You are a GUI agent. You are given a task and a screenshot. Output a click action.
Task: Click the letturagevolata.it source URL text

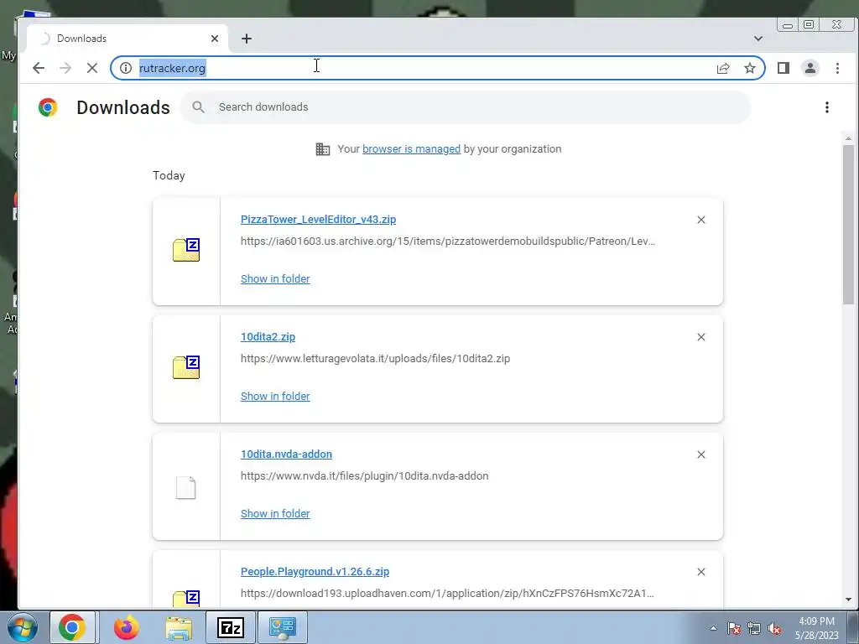coord(375,359)
